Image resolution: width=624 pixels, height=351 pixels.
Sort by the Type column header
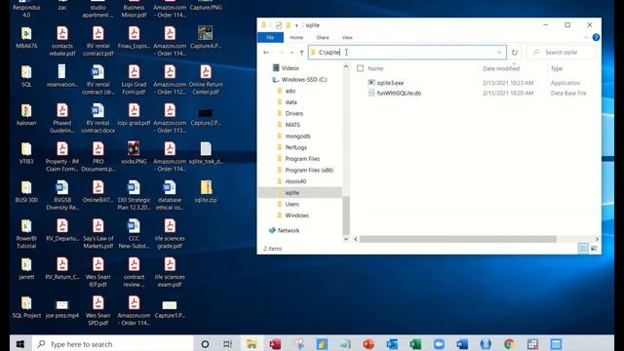(557, 68)
